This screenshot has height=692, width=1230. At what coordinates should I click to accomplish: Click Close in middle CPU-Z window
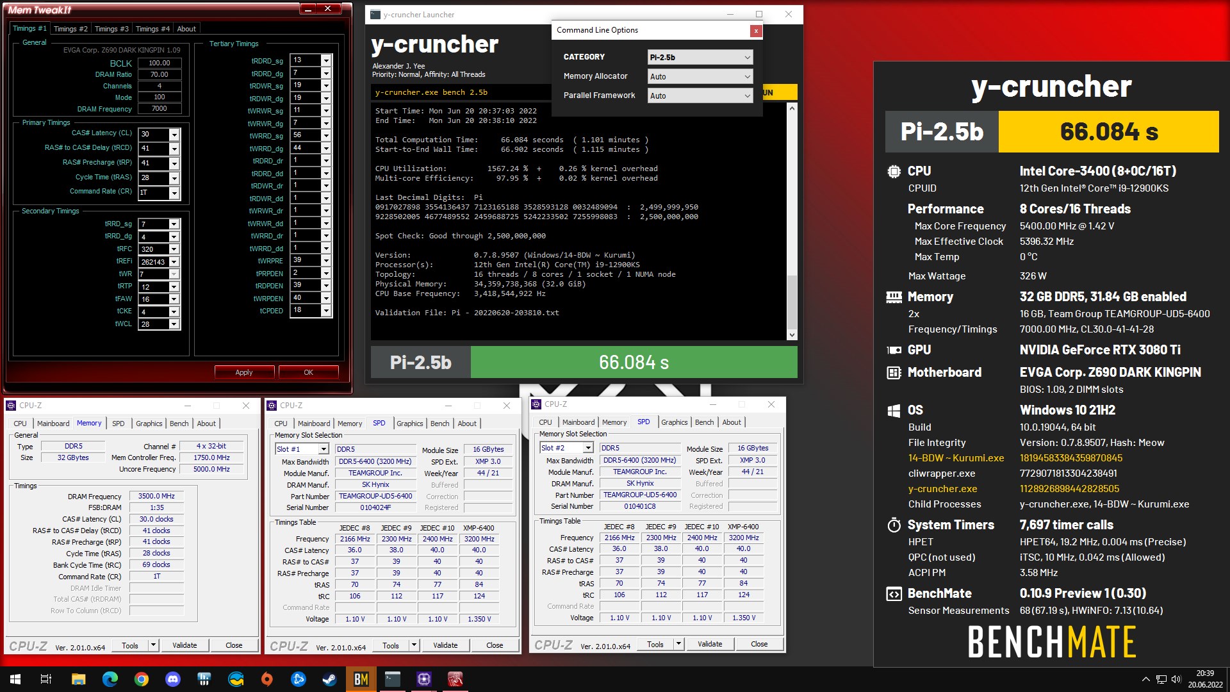tap(495, 645)
